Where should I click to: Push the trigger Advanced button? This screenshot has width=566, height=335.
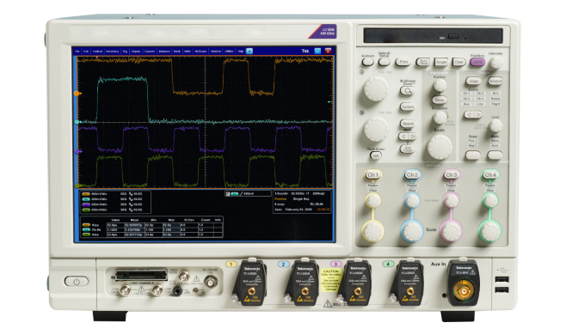(495, 81)
